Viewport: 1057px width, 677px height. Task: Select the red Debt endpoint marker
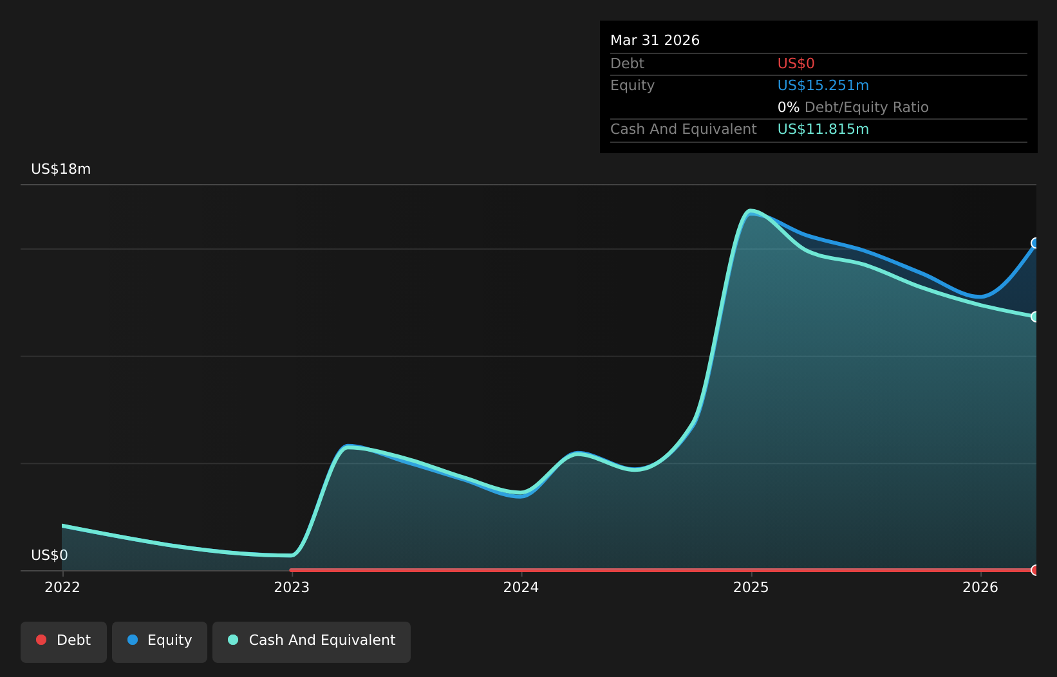pyautogui.click(x=1035, y=570)
